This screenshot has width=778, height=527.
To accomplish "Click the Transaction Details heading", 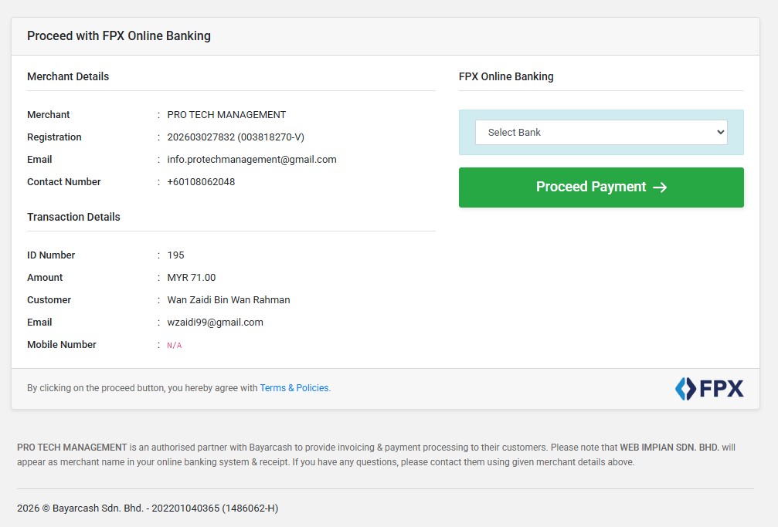I will pos(73,217).
